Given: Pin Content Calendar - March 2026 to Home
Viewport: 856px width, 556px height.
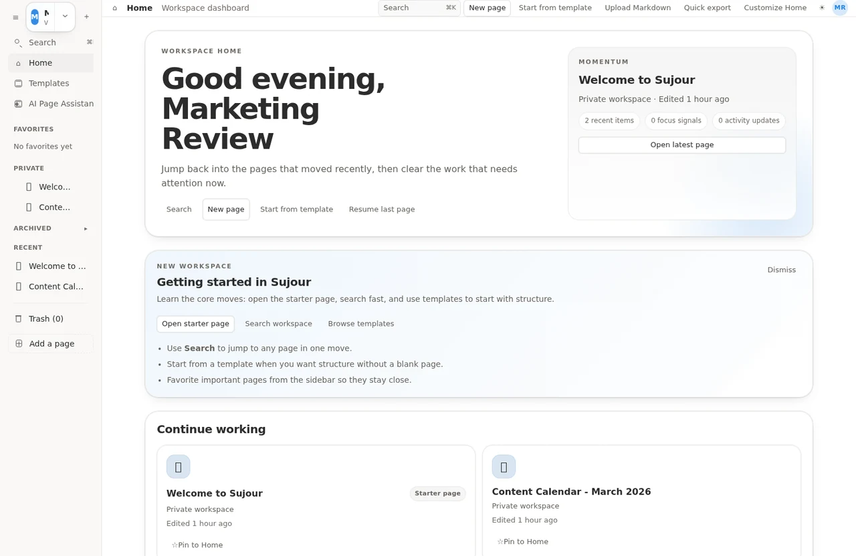Looking at the screenshot, I should tap(522, 541).
